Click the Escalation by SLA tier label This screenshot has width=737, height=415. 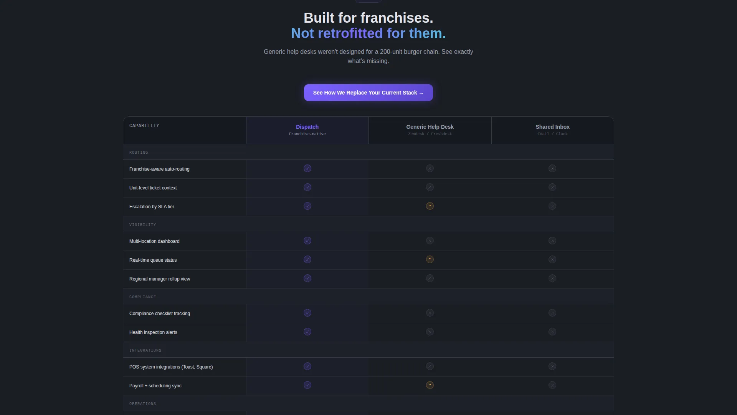[x=152, y=207]
